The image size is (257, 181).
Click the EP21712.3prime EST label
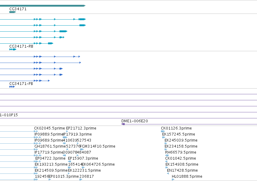coord(81,128)
